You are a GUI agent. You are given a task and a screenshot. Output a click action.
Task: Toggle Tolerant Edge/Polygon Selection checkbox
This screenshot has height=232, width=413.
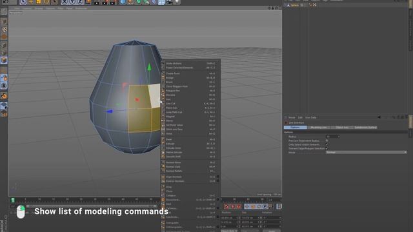pos(327,149)
